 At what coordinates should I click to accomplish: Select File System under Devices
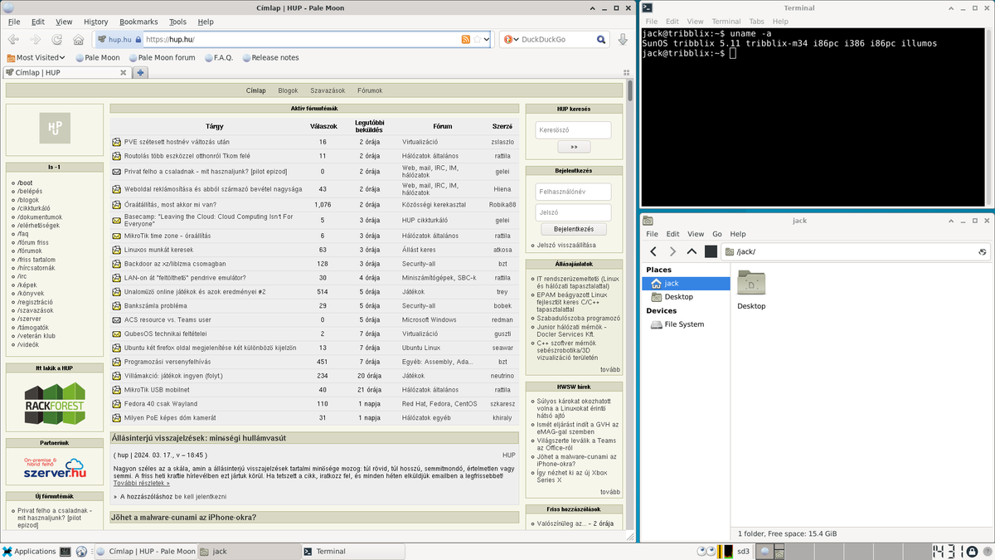[686, 324]
